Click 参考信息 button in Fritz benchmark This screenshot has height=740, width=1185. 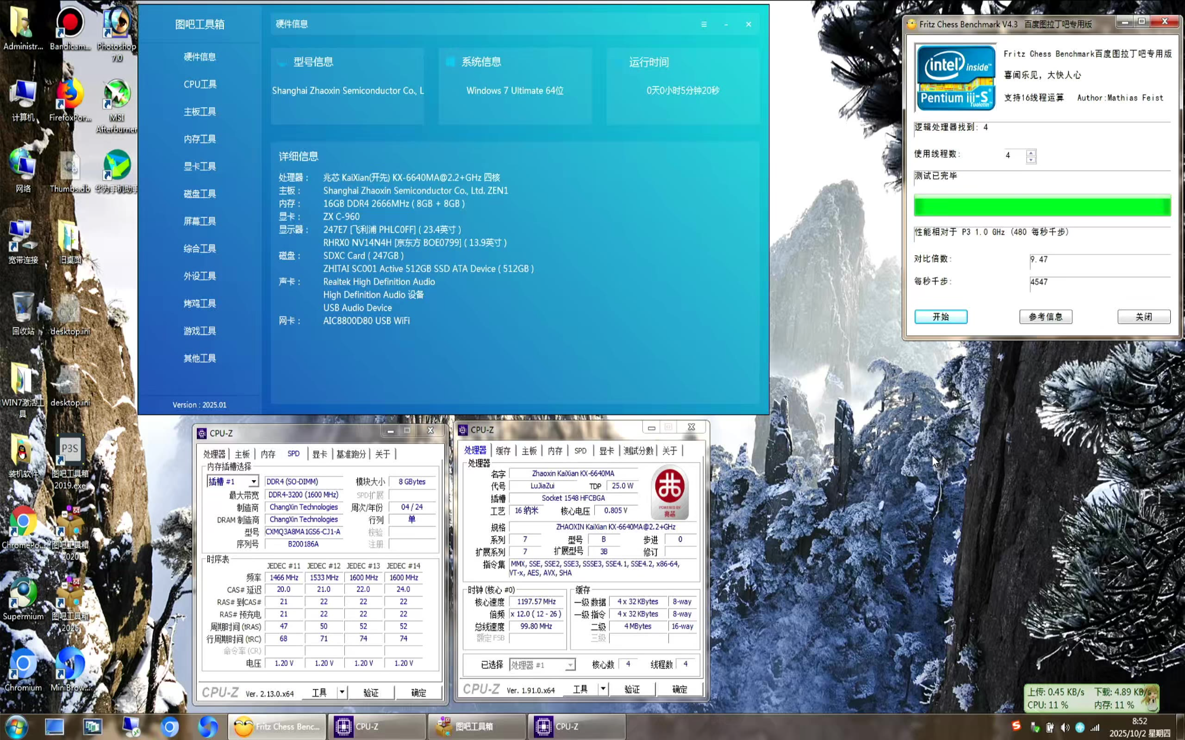click(1045, 317)
